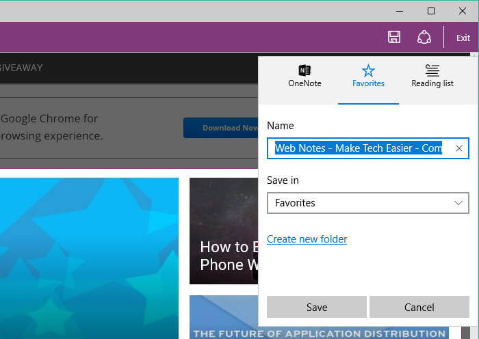This screenshot has width=479, height=339.
Task: Save the favorite
Action: [x=316, y=307]
